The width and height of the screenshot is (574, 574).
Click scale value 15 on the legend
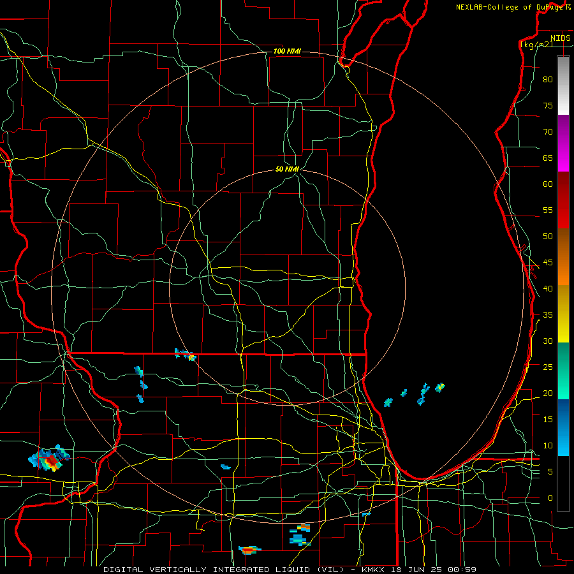(548, 419)
